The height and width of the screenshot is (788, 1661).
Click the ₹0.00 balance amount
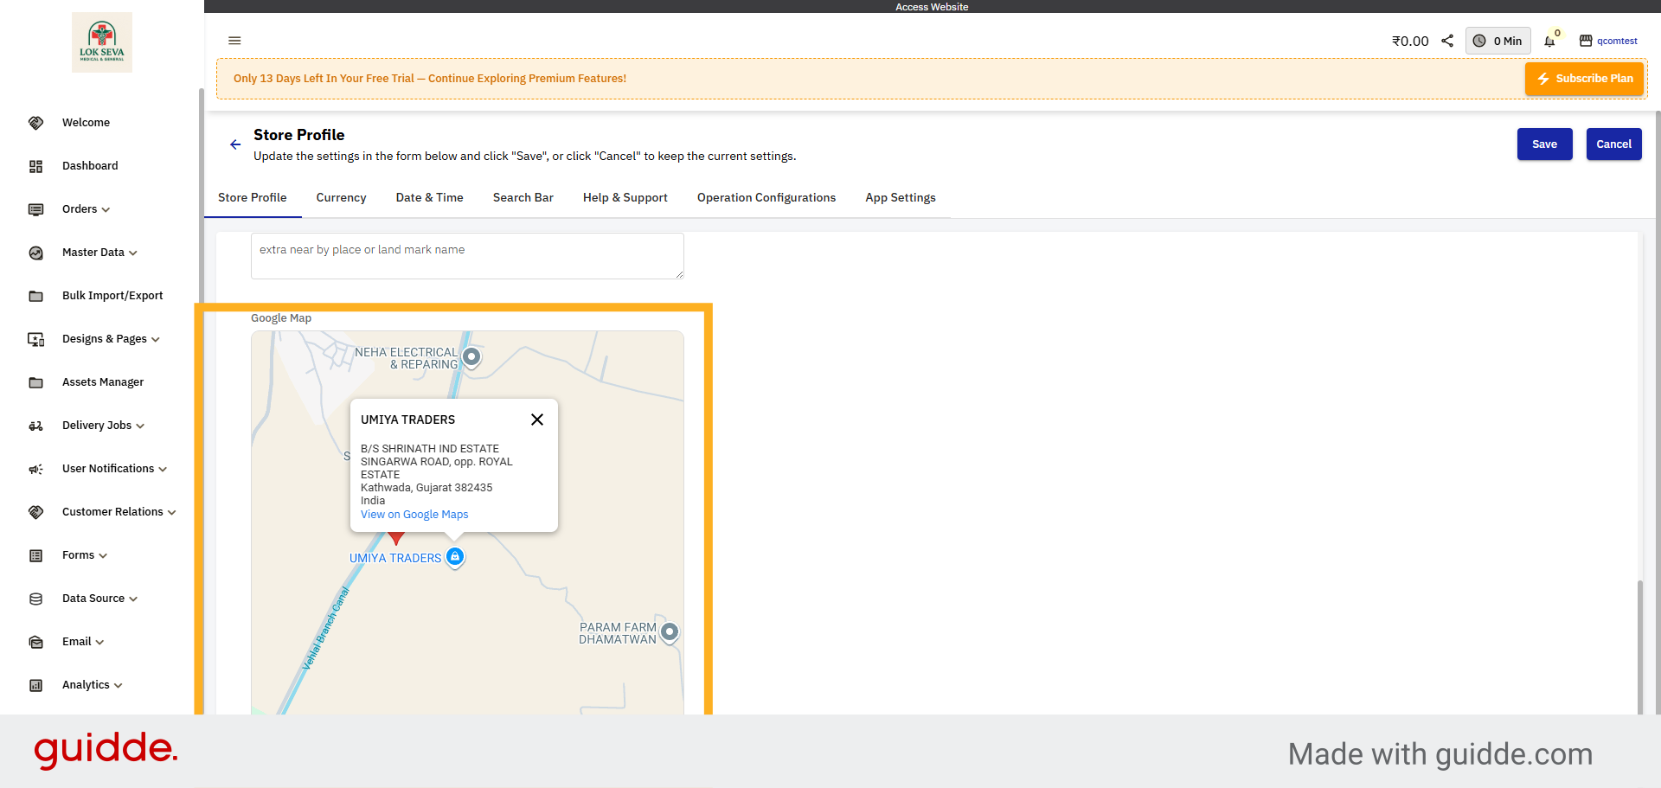point(1410,41)
